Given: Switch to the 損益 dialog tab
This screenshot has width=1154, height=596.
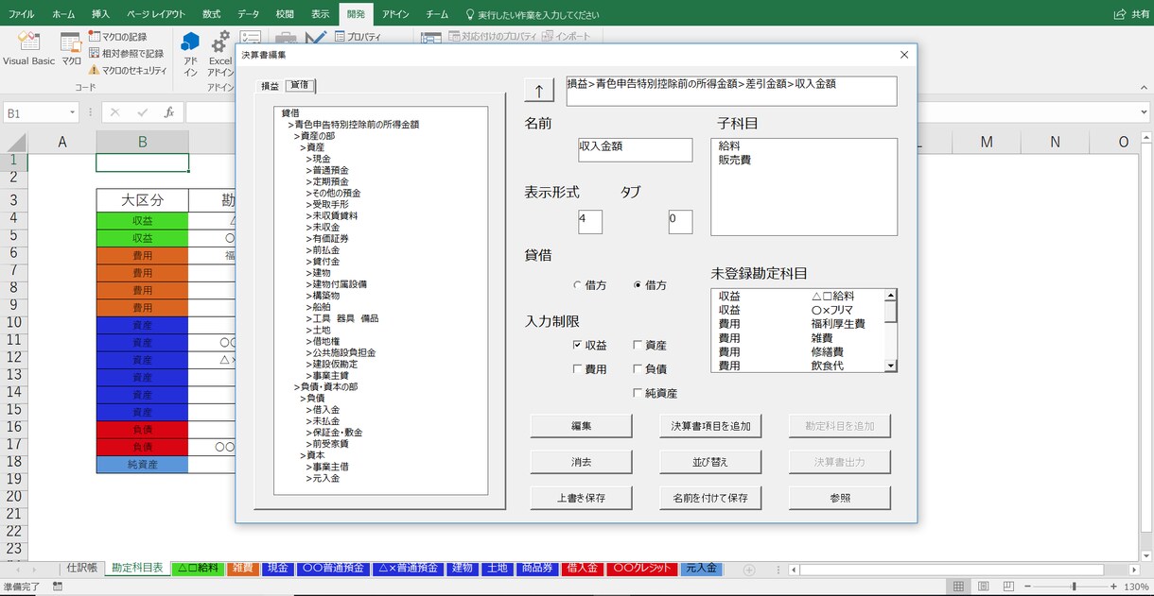Looking at the screenshot, I should click(x=270, y=86).
